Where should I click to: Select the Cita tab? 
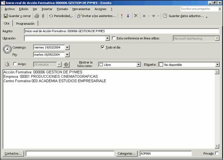[6, 23]
